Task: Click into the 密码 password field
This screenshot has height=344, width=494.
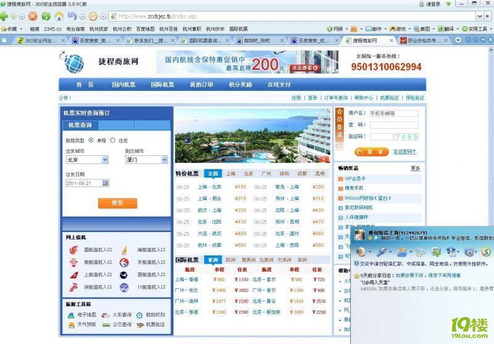Action: [394, 125]
